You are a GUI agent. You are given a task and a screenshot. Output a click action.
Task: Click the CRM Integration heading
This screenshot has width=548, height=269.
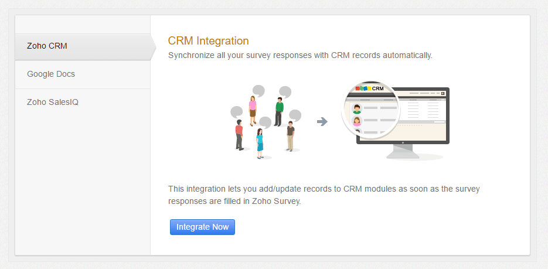click(208, 41)
